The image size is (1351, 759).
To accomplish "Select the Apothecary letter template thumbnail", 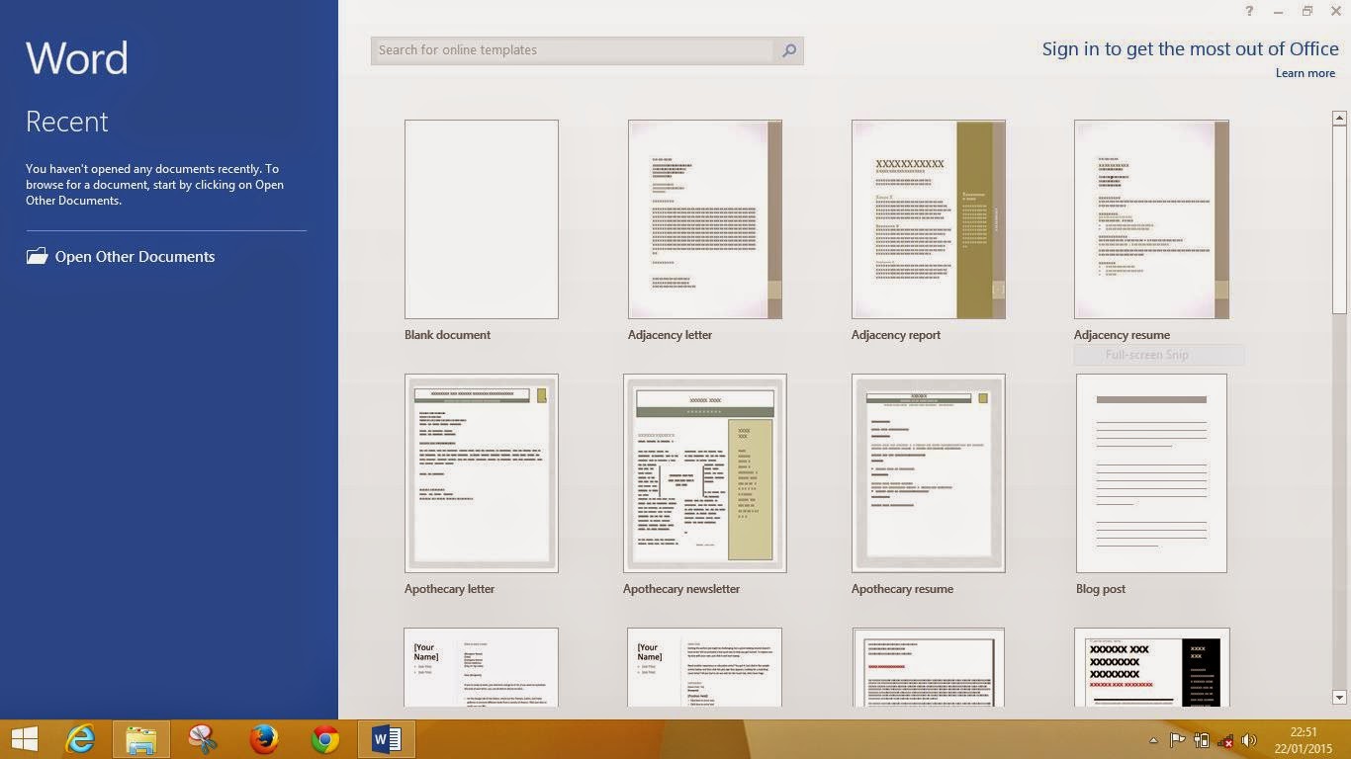I will 482,473.
